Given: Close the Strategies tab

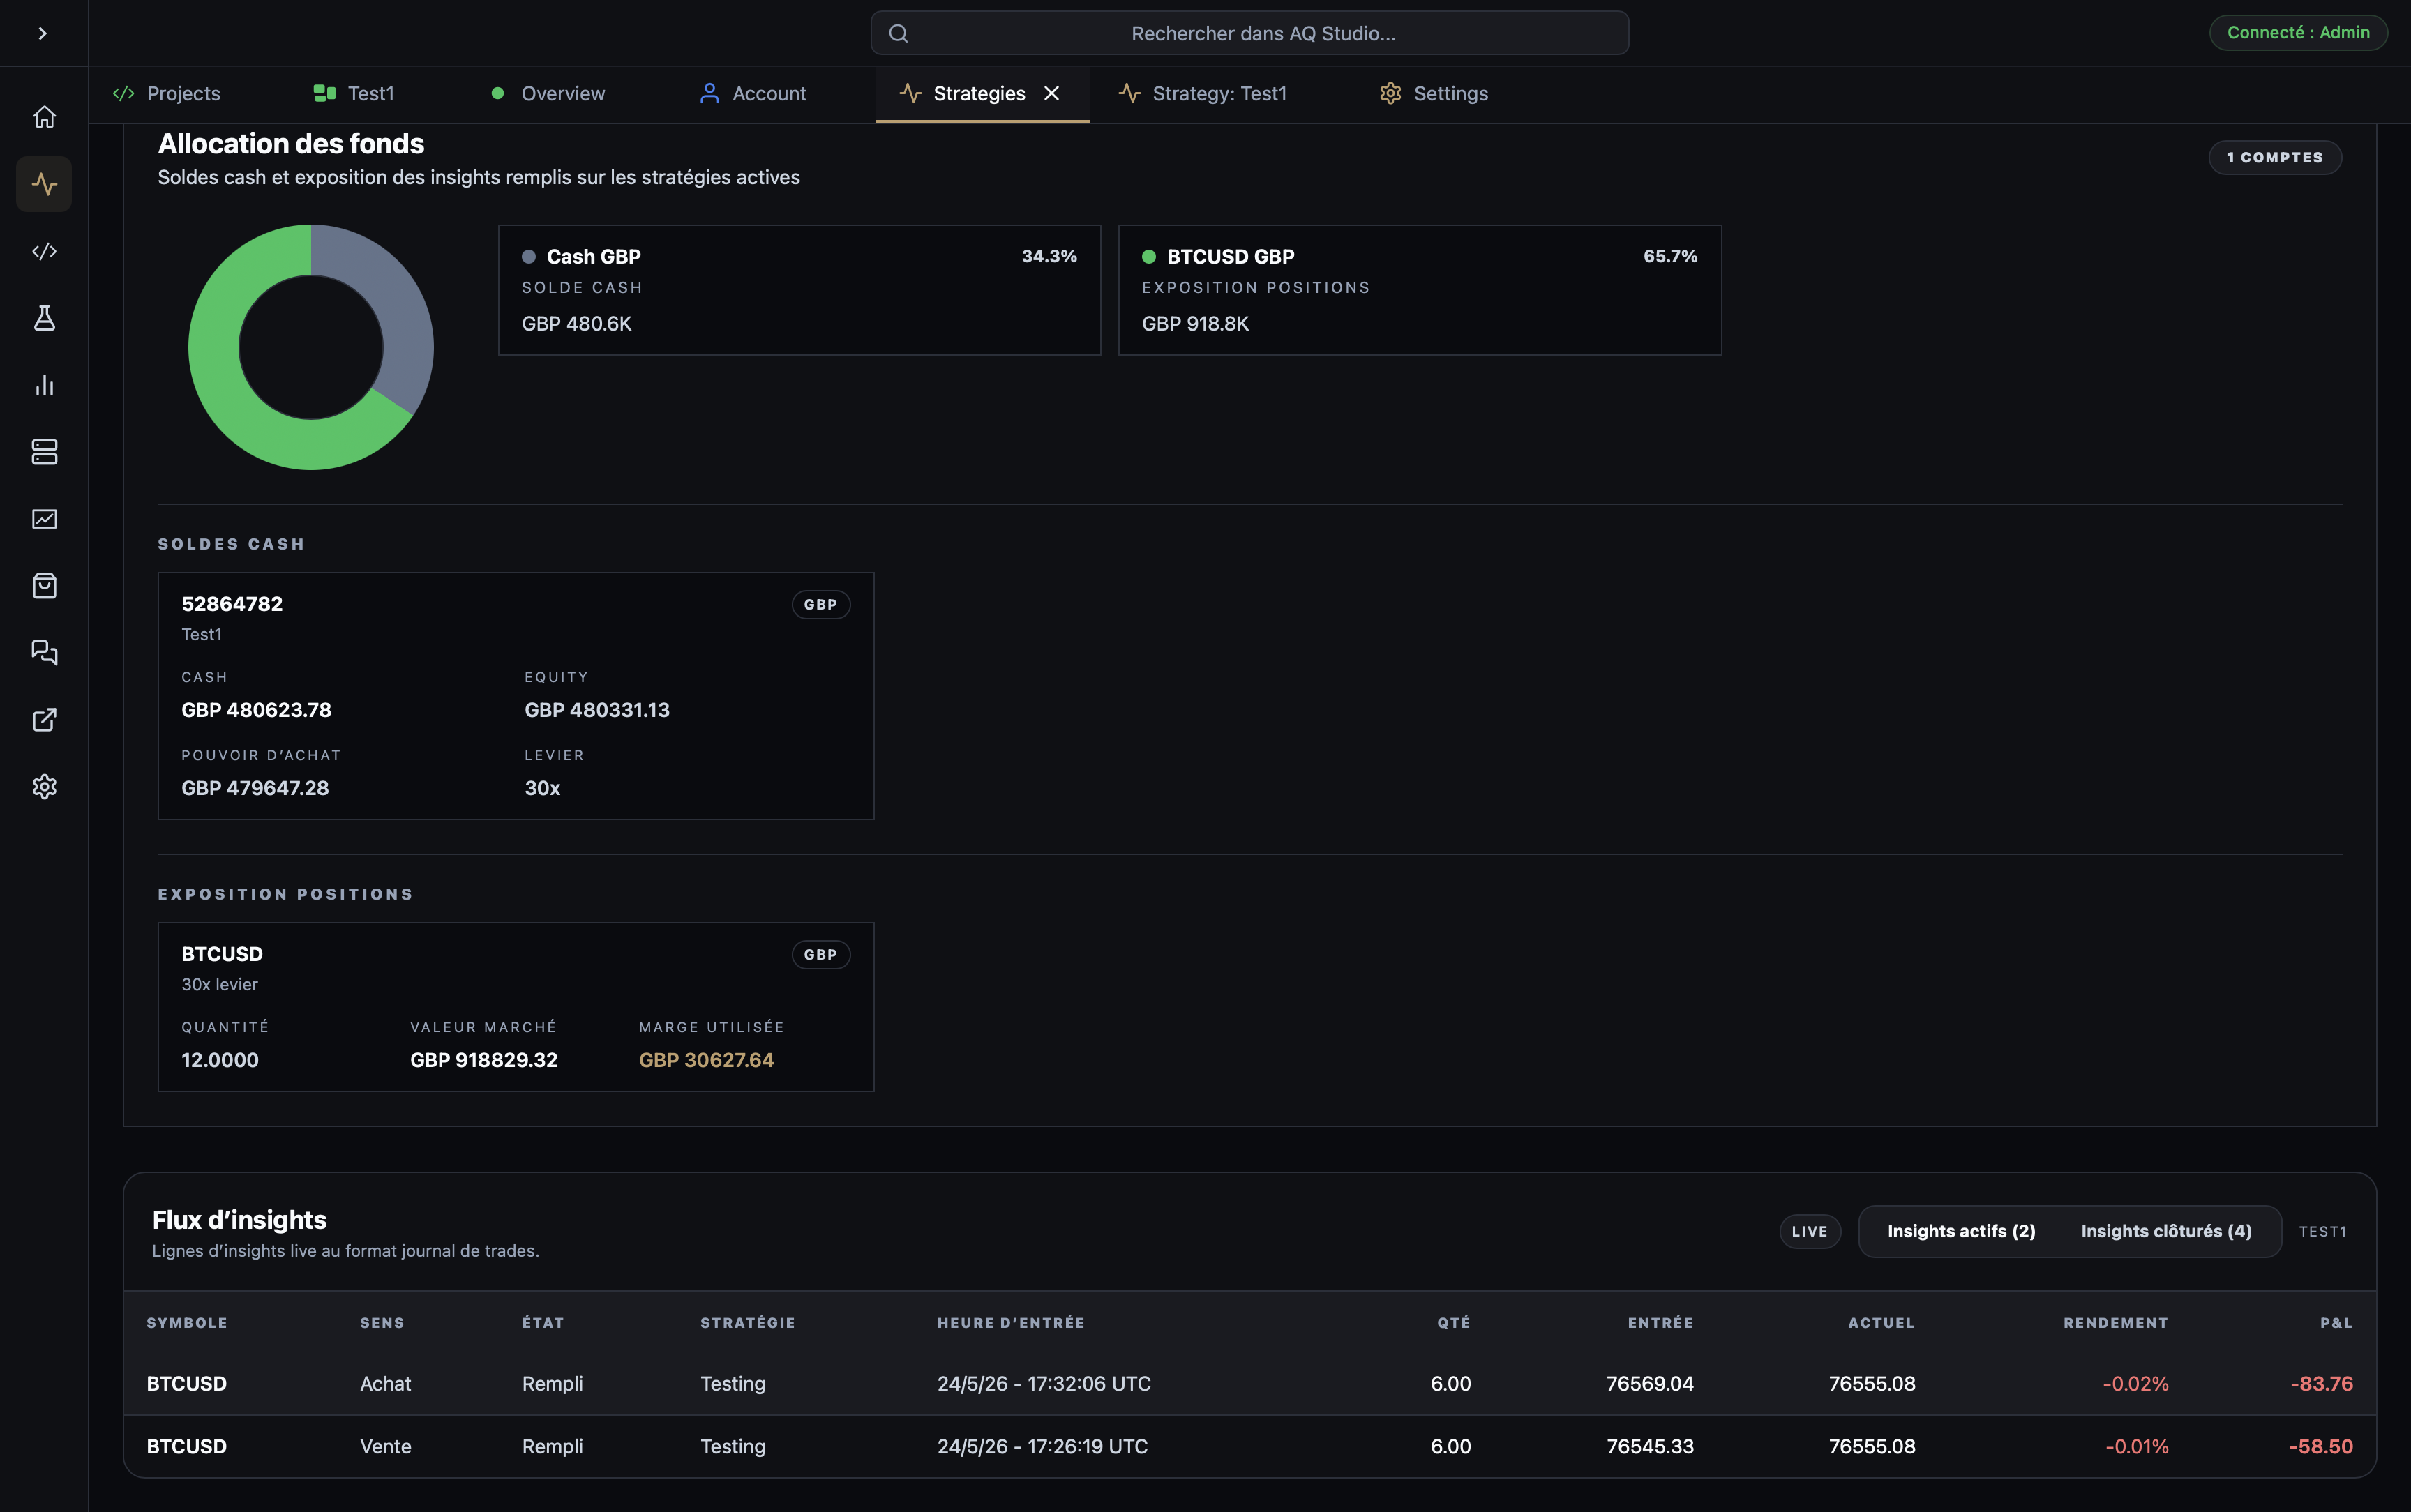Looking at the screenshot, I should (x=1051, y=93).
